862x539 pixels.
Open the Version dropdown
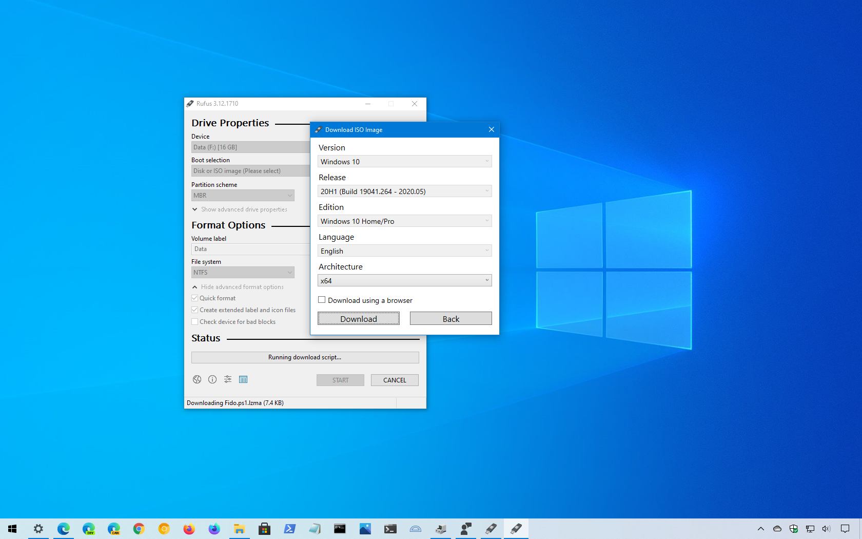(x=404, y=161)
